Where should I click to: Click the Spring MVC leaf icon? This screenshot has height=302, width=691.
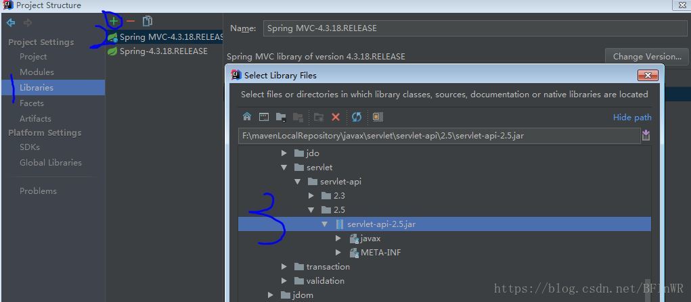[113, 37]
